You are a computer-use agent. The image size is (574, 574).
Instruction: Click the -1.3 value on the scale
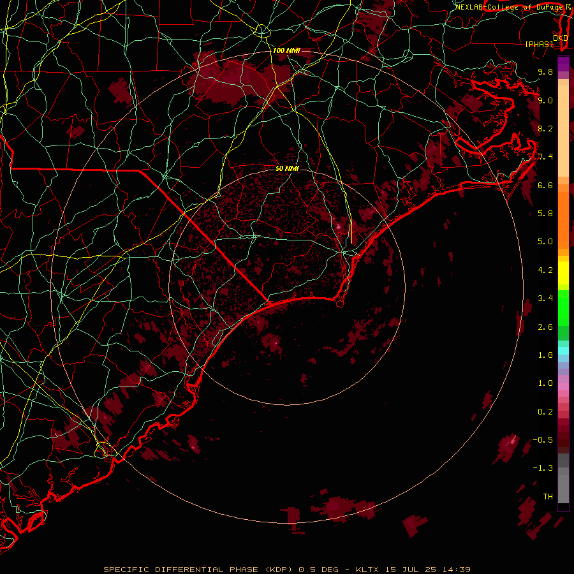543,468
